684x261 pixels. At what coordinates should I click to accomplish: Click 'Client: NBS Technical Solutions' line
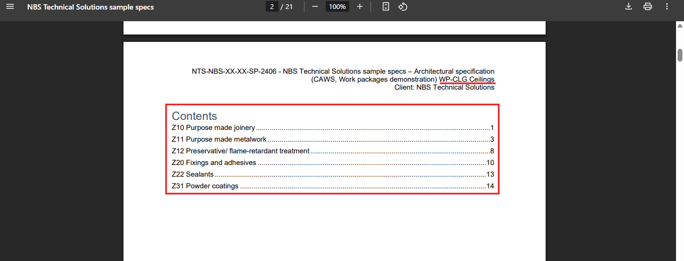point(444,88)
